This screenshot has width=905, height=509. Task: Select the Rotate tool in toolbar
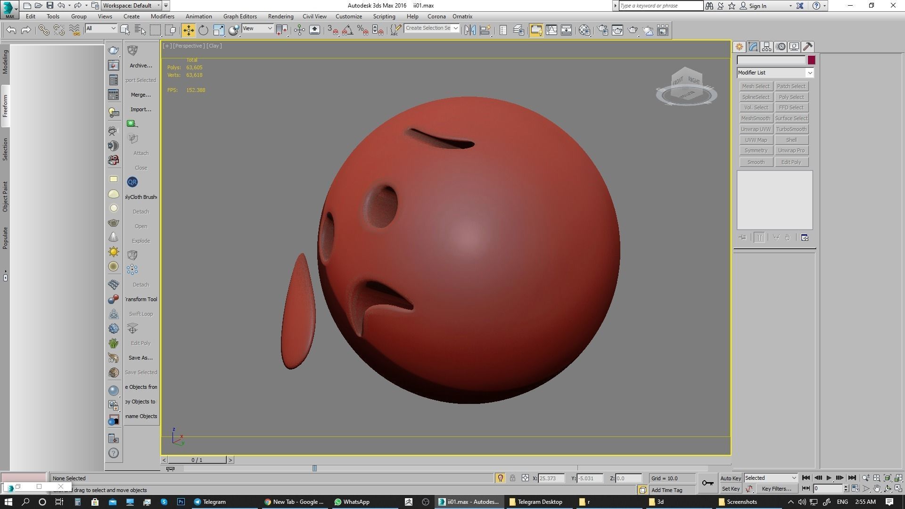[x=203, y=30]
